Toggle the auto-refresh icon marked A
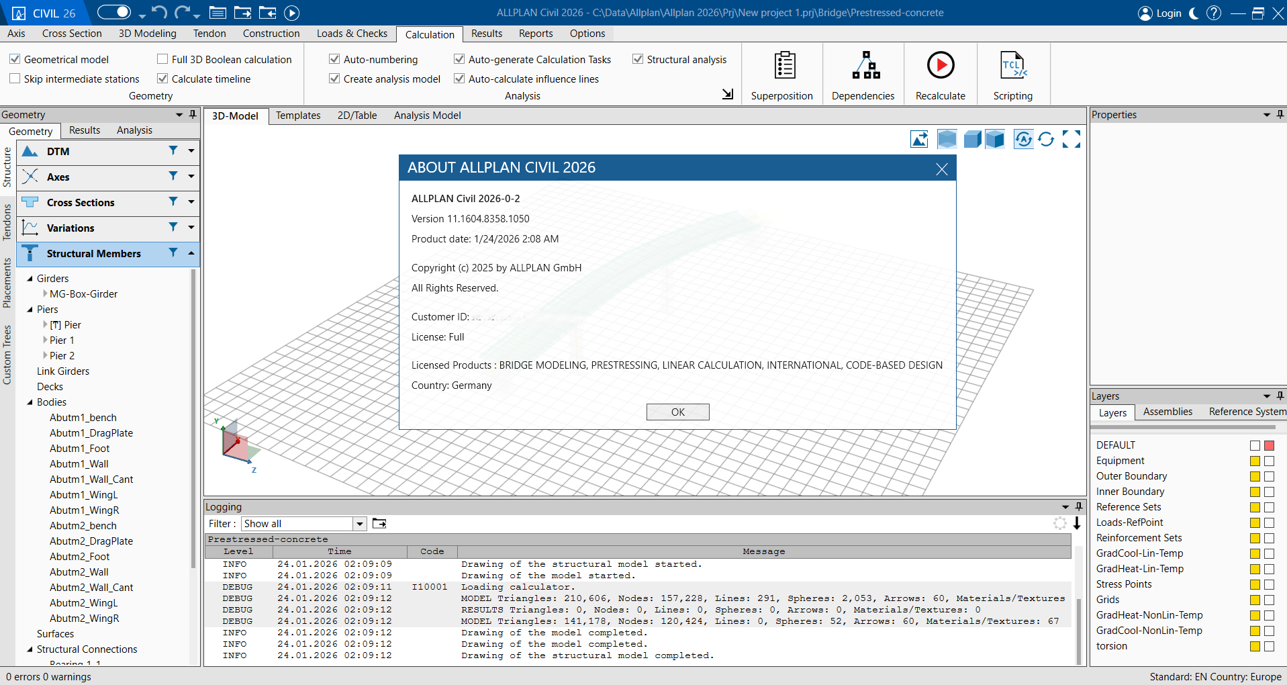1287x685 pixels. point(1023,139)
